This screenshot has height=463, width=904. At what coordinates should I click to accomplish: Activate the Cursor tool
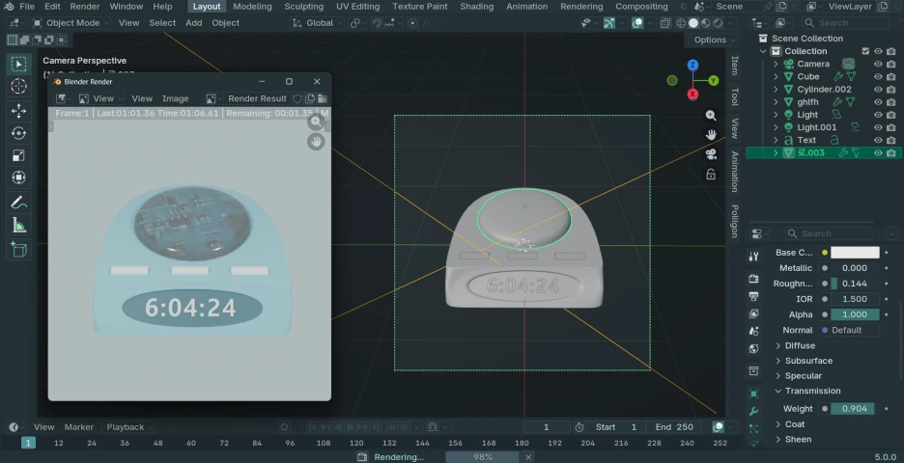point(18,87)
